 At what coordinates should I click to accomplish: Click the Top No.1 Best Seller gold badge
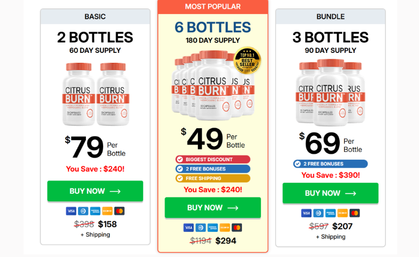pos(247,61)
